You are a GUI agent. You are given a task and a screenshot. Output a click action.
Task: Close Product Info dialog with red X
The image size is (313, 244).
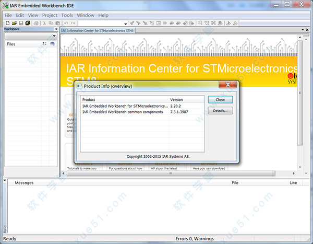[228, 85]
